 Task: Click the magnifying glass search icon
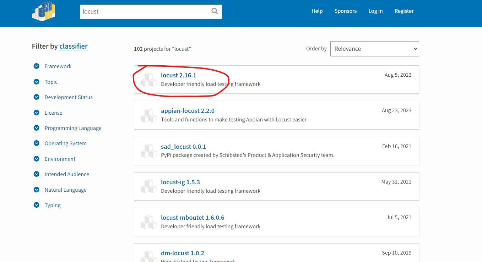pos(215,11)
